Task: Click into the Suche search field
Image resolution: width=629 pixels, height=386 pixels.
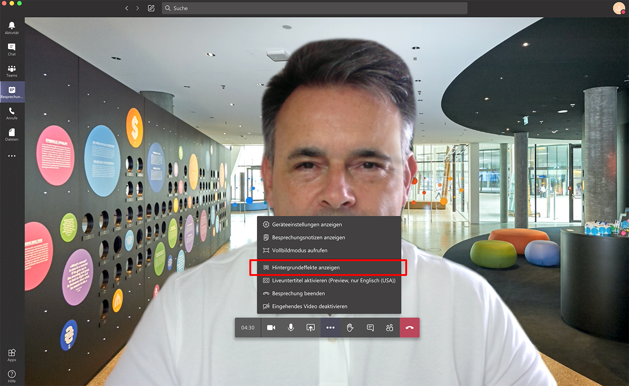Action: [x=314, y=8]
